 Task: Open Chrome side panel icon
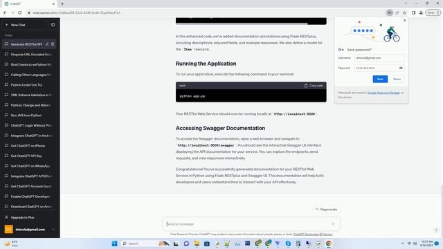pyautogui.click(x=413, y=12)
